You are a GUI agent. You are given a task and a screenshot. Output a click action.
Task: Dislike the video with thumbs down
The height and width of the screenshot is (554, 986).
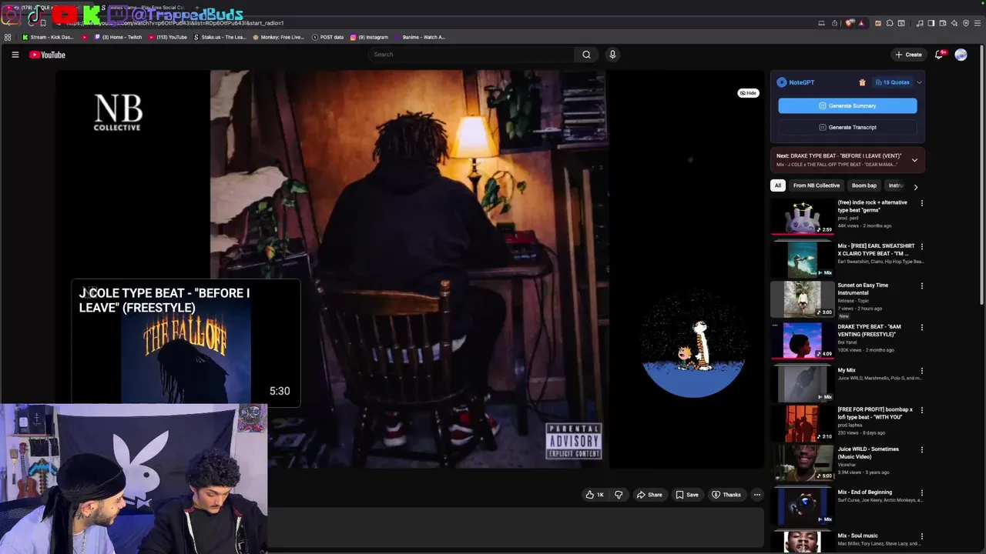[618, 495]
